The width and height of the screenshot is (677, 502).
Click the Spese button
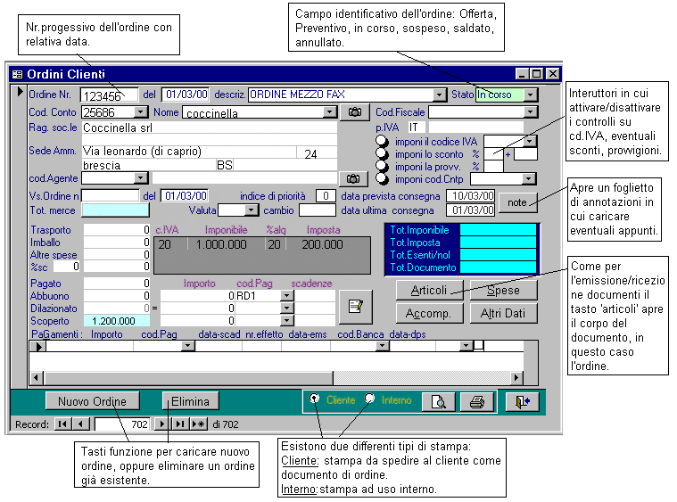(x=503, y=290)
